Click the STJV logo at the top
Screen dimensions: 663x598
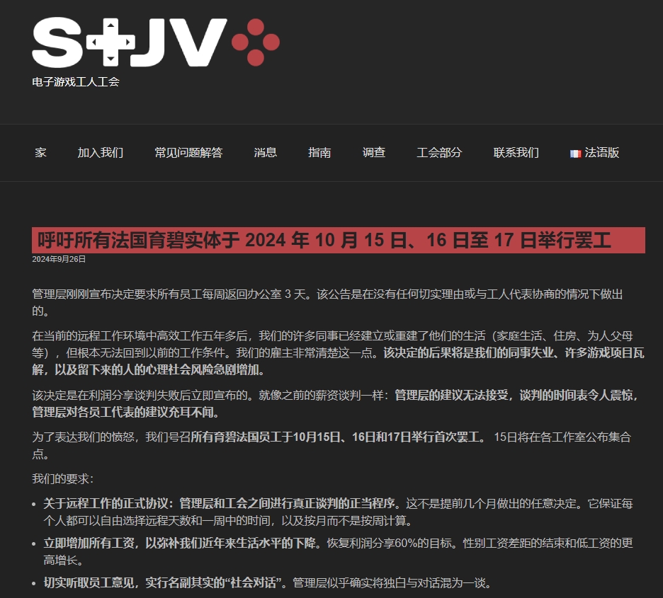point(156,42)
